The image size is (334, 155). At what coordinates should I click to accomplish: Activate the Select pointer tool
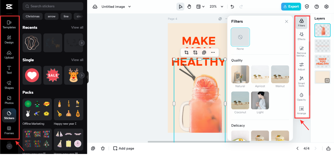(x=180, y=7)
